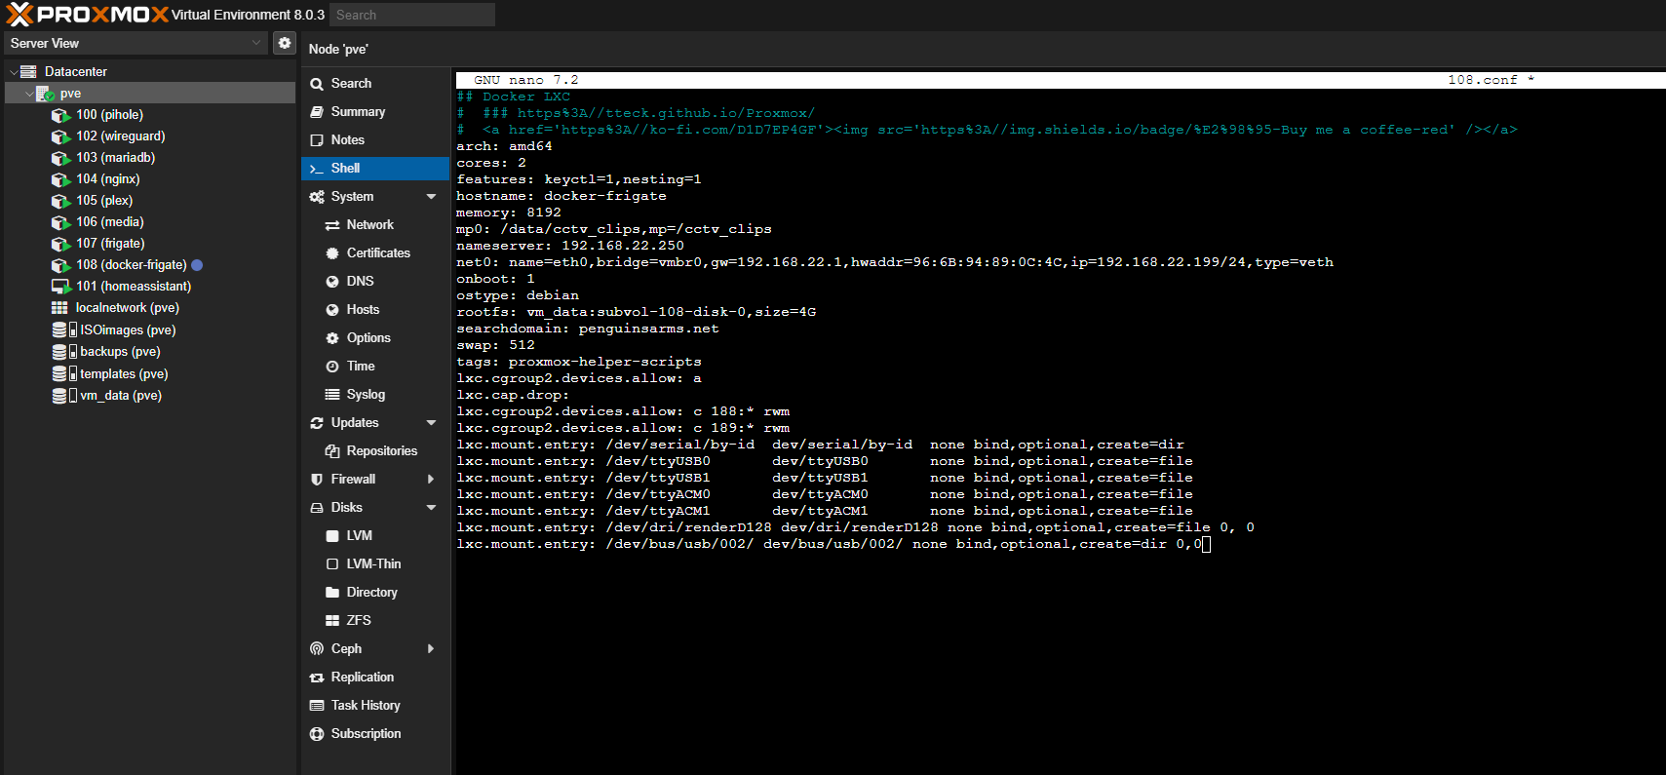Open localnetwork (pve) grid icon

(59, 308)
